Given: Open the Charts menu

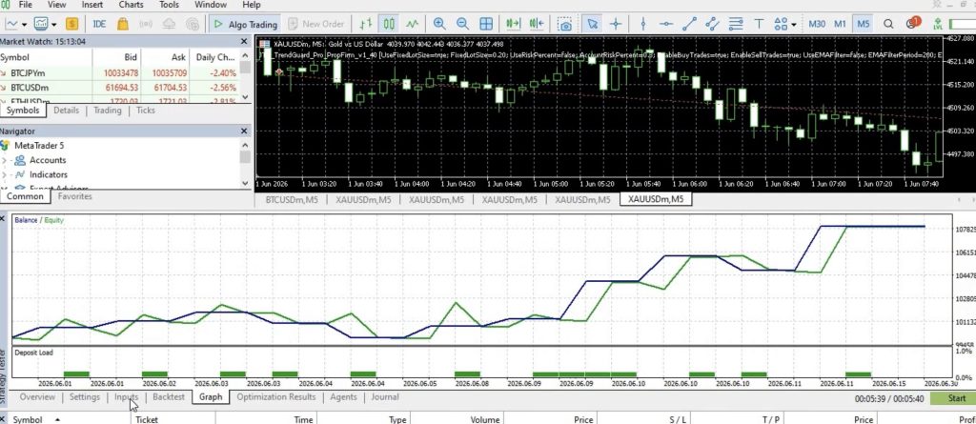Looking at the screenshot, I should click(131, 5).
